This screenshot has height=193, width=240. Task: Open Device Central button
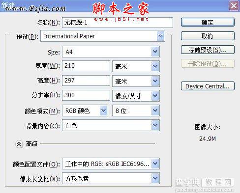208,86
